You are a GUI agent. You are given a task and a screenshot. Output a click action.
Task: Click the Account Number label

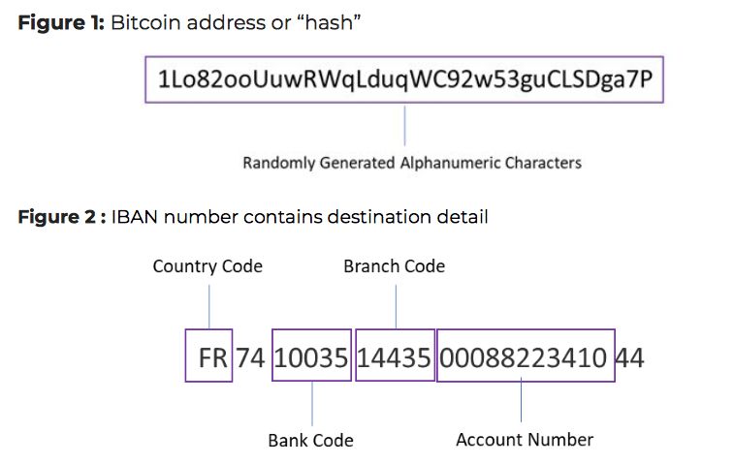[x=525, y=440]
